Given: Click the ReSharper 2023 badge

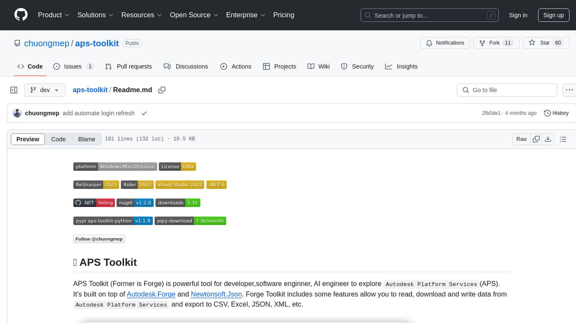Looking at the screenshot, I should tap(96, 185).
